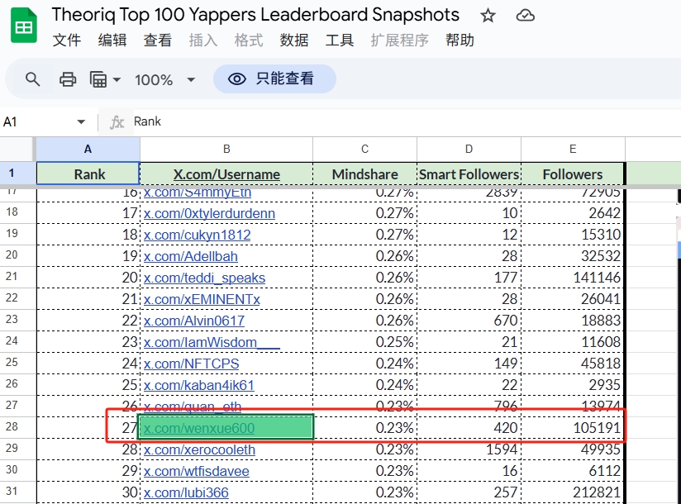Click the 只能查看 view-only button
Image resolution: width=681 pixels, height=504 pixels.
[x=274, y=79]
